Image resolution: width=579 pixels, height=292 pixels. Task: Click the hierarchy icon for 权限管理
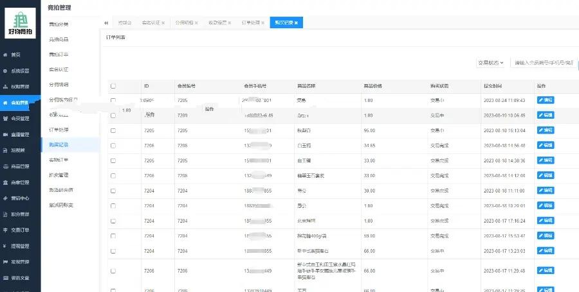click(x=5, y=87)
